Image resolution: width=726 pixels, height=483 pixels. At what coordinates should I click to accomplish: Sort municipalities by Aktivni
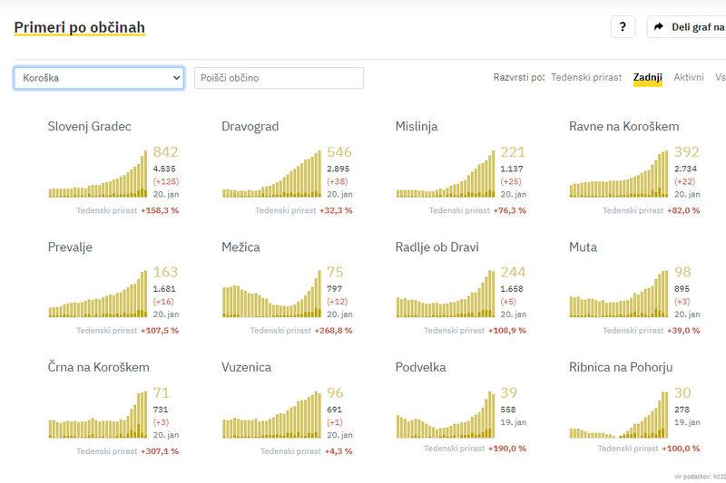click(x=689, y=78)
